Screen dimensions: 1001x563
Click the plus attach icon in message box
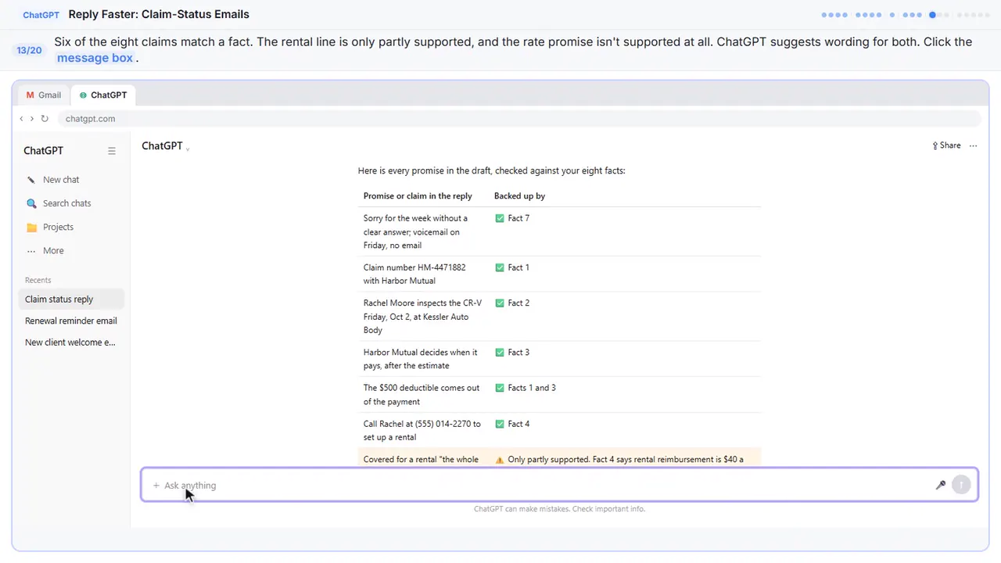tap(156, 486)
